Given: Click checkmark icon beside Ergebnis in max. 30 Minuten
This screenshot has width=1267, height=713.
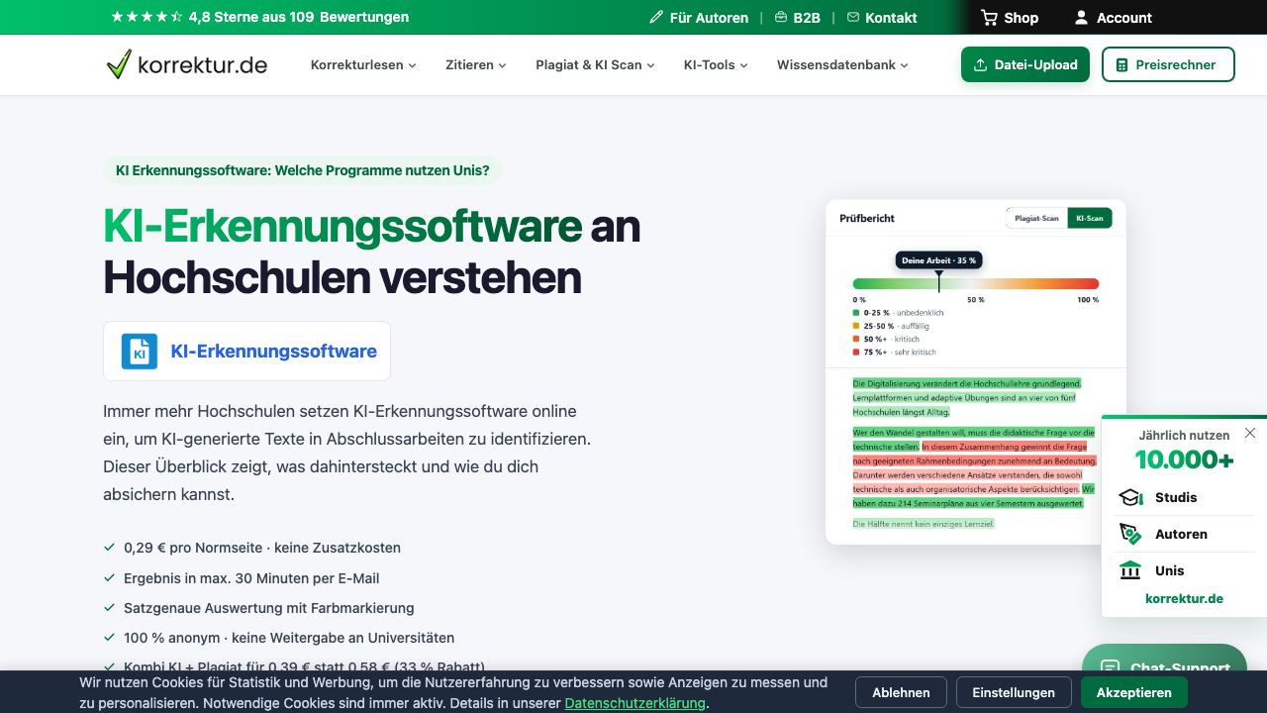Looking at the screenshot, I should (110, 577).
